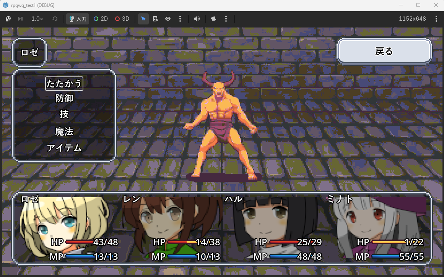Click the suspend/pause game icon
The width and height of the screenshot is (444, 277).
coord(8,19)
